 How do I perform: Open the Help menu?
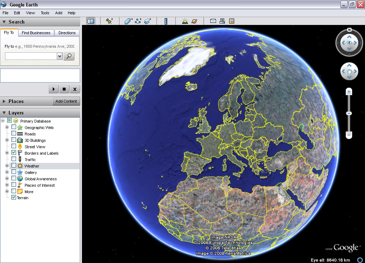(71, 13)
